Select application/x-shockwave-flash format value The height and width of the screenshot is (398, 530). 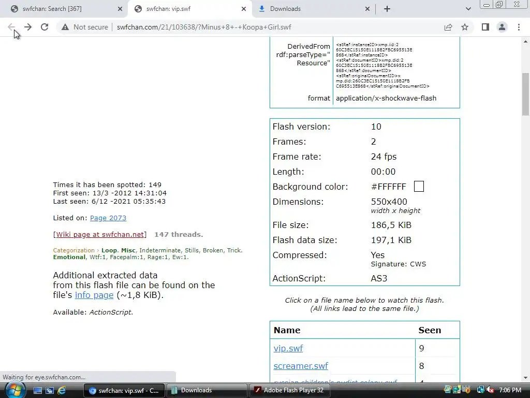(x=386, y=98)
